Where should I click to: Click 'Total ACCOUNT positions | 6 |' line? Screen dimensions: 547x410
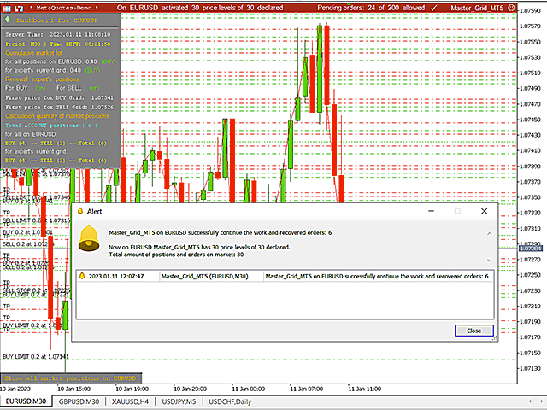point(51,126)
